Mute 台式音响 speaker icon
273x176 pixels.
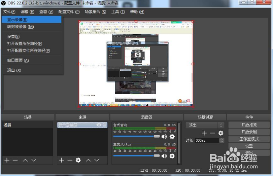164,137
